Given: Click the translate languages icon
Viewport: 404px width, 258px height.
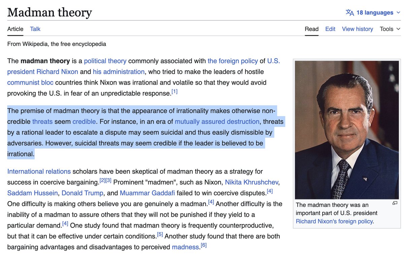Looking at the screenshot, I should (x=350, y=13).
